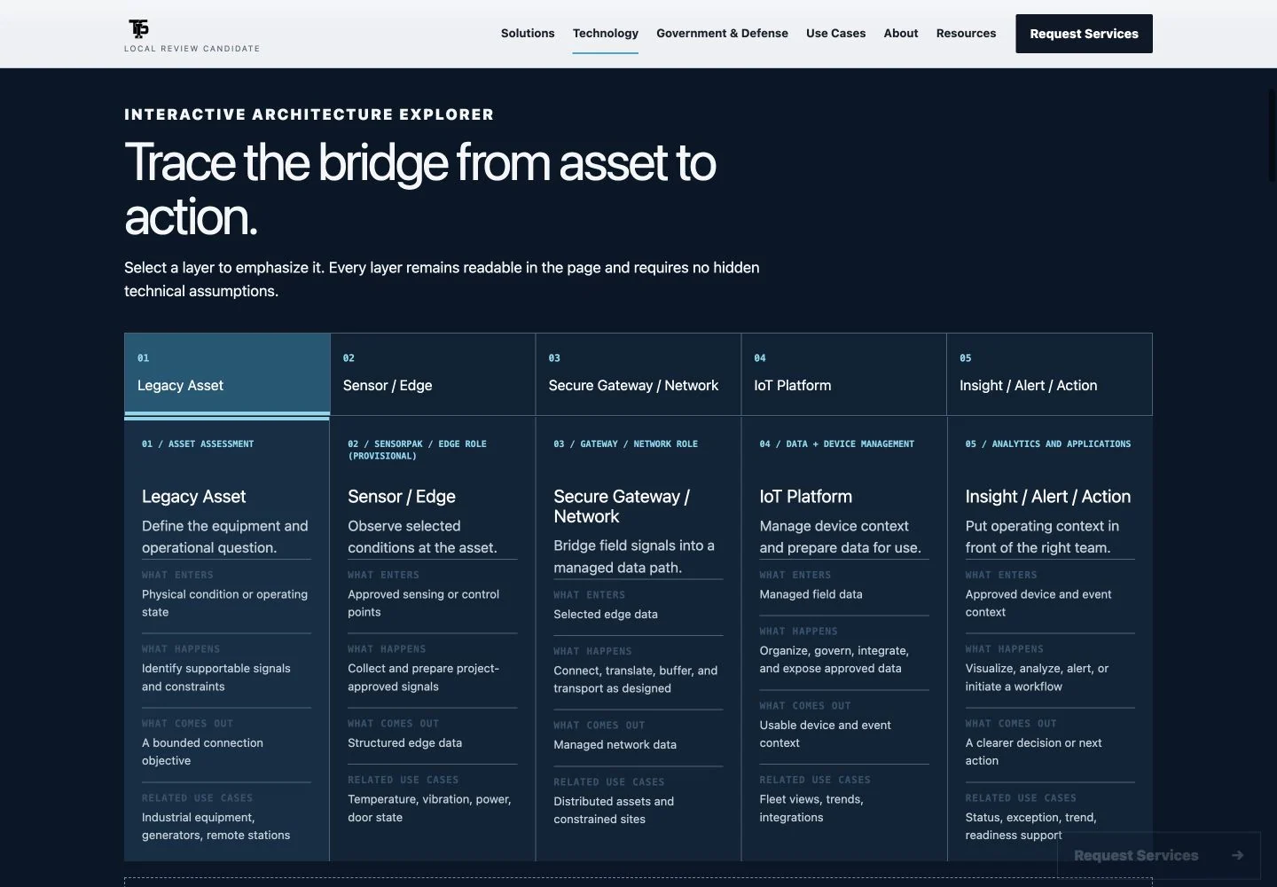Click 'Approved device and event context' text
This screenshot has width=1277, height=887.
click(x=1038, y=603)
